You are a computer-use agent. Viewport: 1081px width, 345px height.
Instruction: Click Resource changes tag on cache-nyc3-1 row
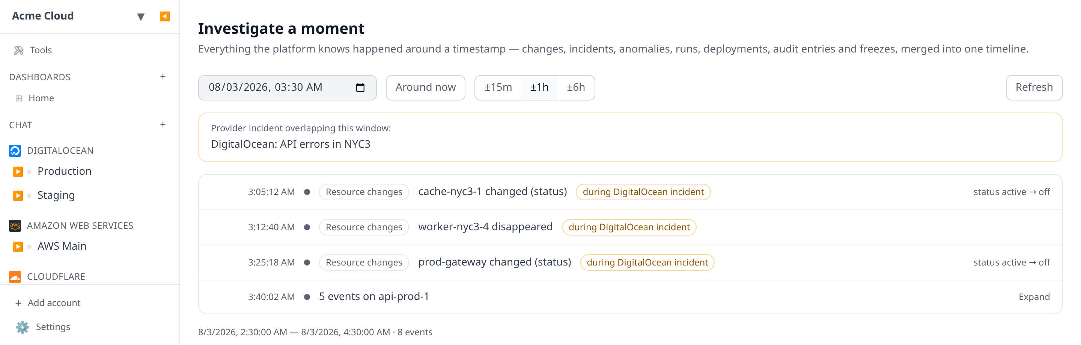(x=363, y=192)
